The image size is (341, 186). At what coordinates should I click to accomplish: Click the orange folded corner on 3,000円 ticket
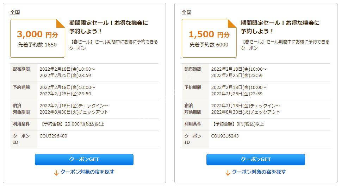61,24
